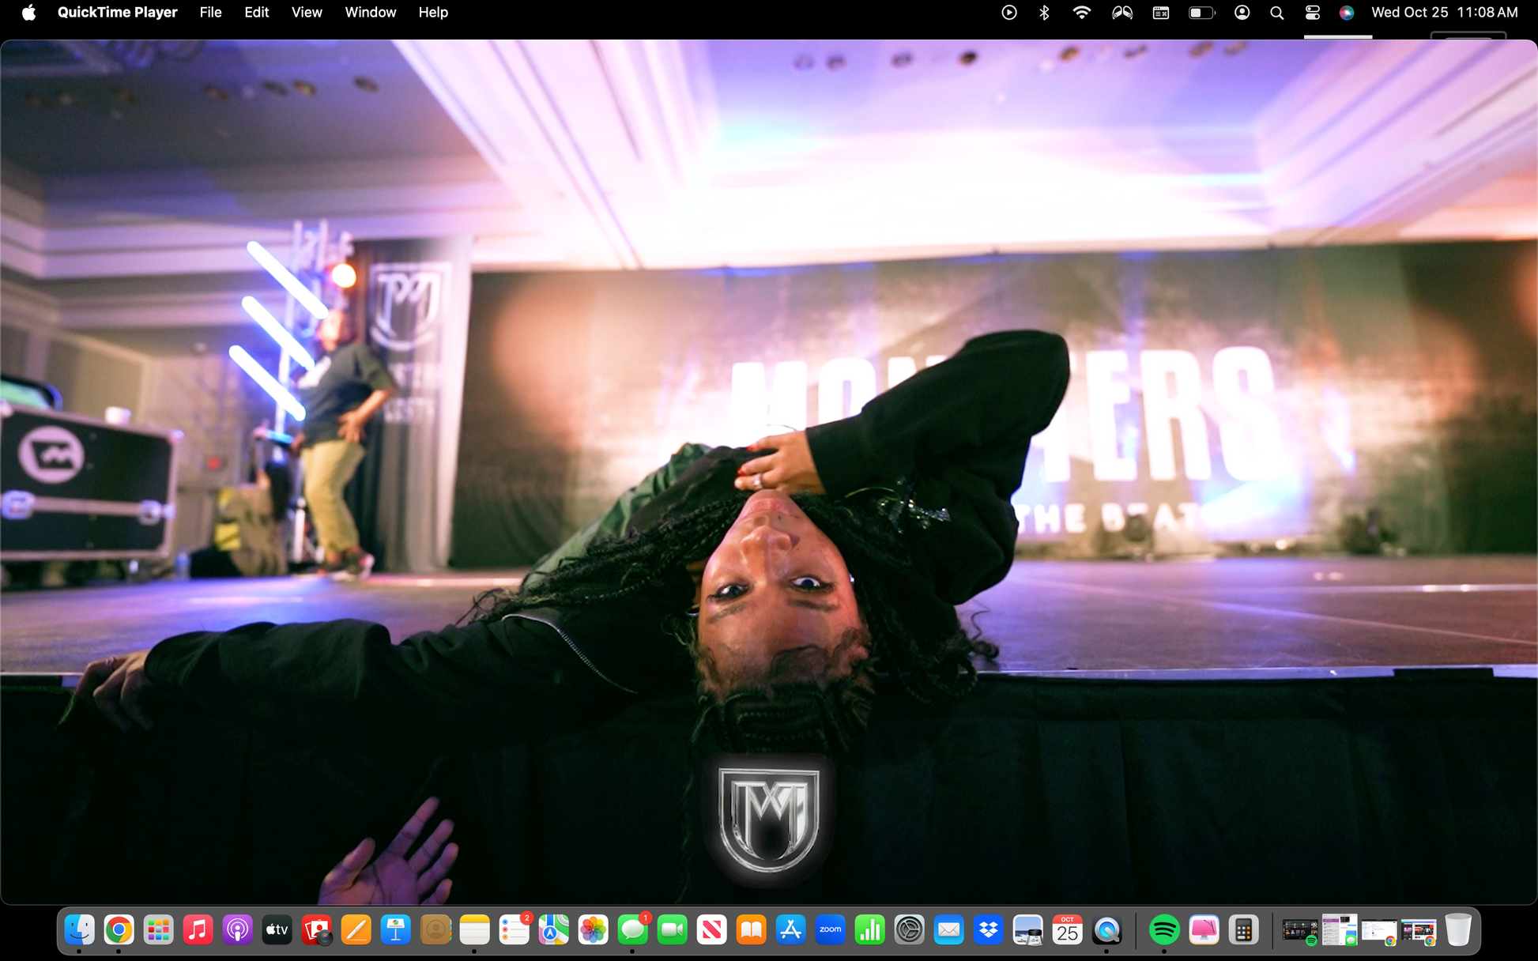Screen dimensions: 1538x961
Task: Open the Keynote app in the Dock
Action: pyautogui.click(x=395, y=930)
